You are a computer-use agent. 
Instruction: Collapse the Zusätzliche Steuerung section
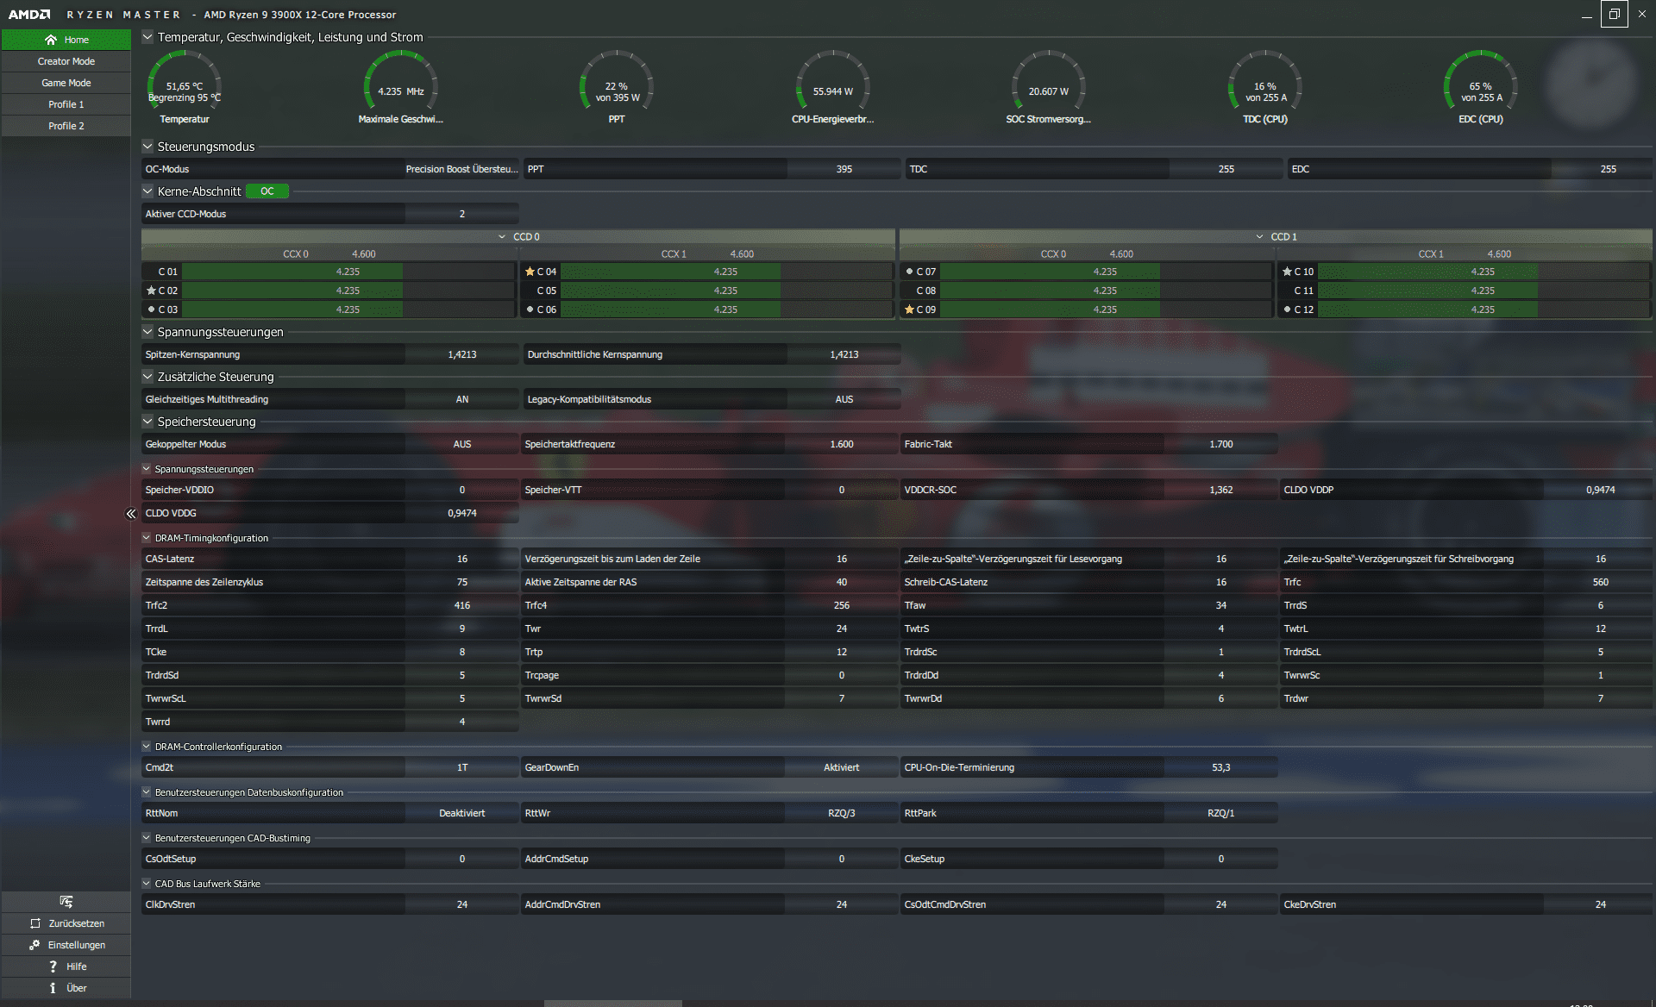147,377
